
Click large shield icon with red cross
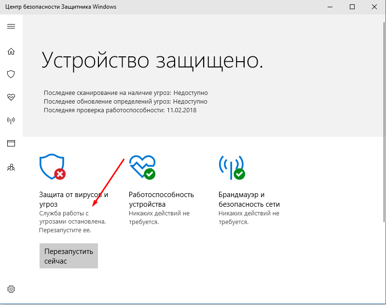[53, 167]
